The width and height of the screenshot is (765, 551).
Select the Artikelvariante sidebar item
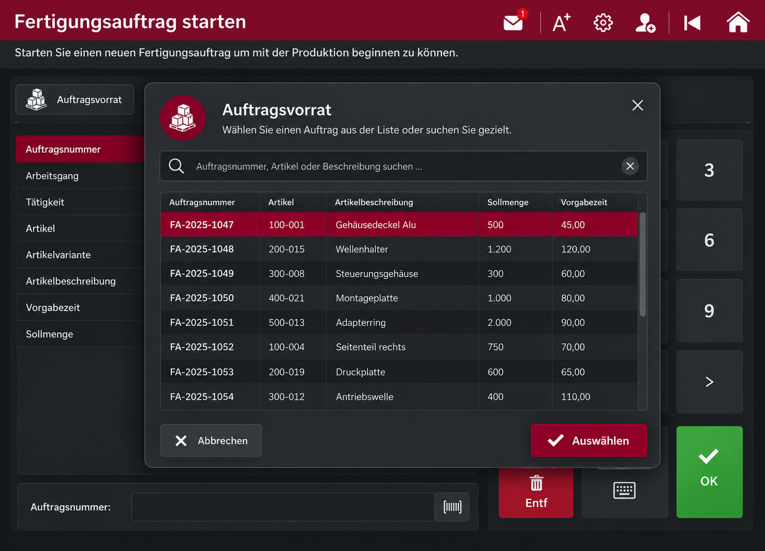point(80,255)
